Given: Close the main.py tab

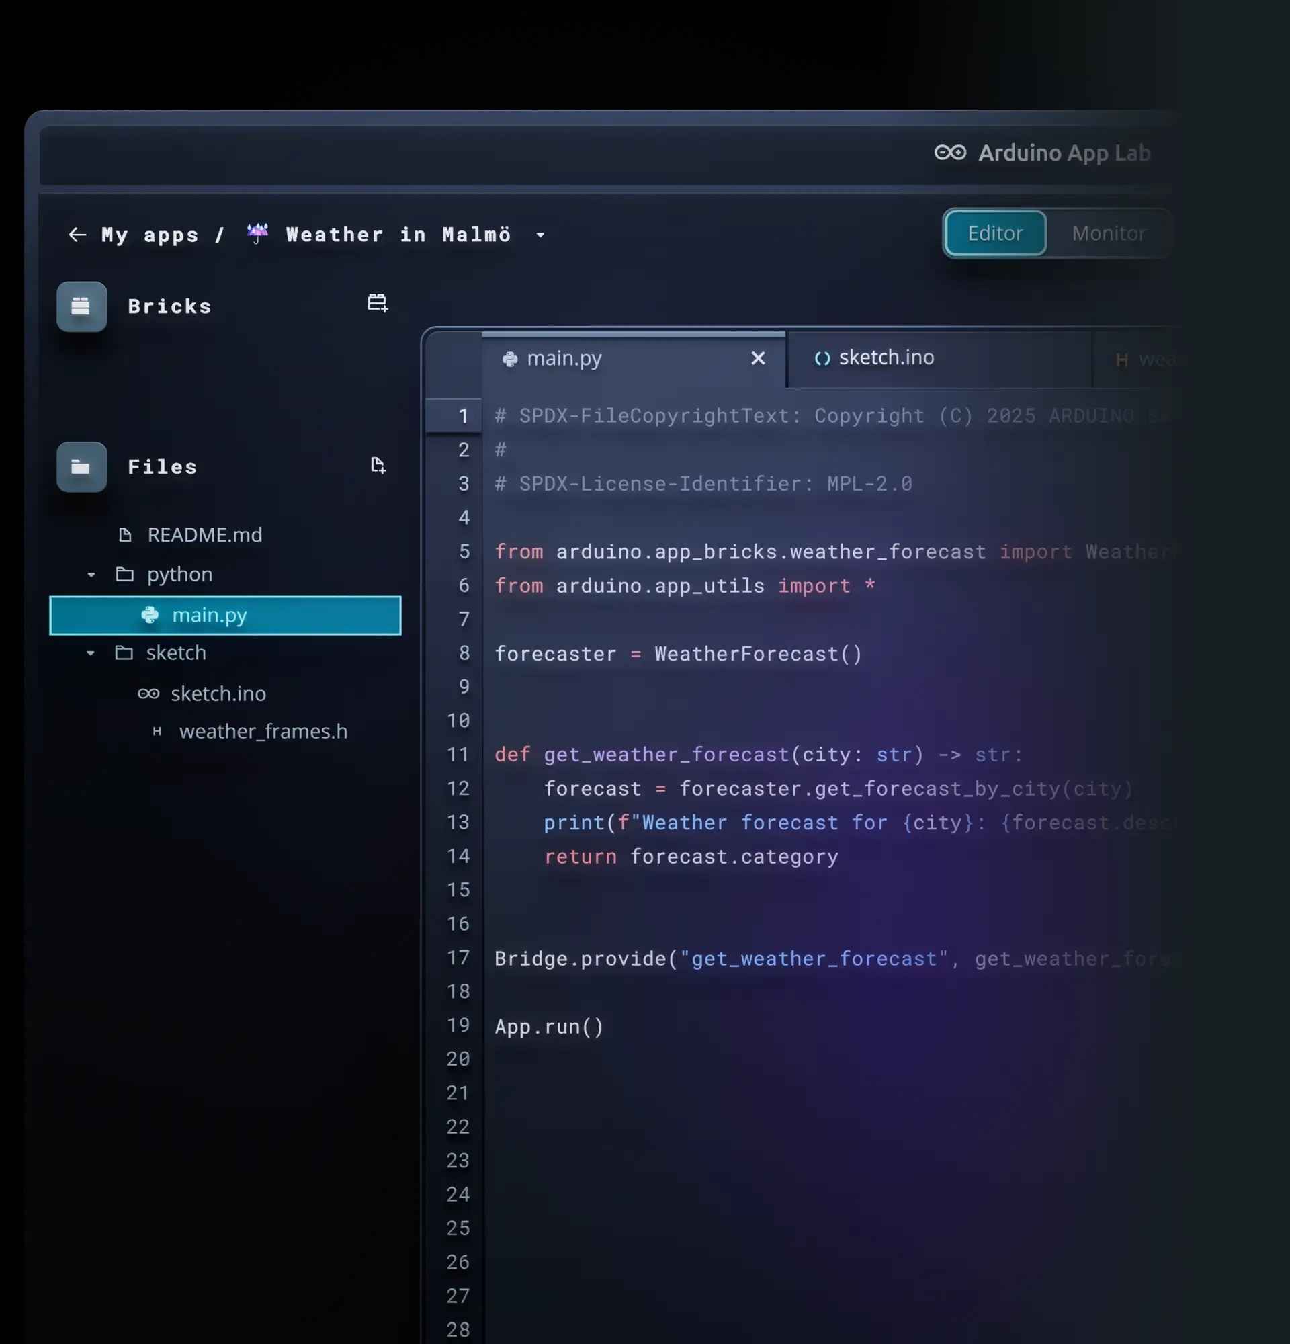Looking at the screenshot, I should pos(758,358).
